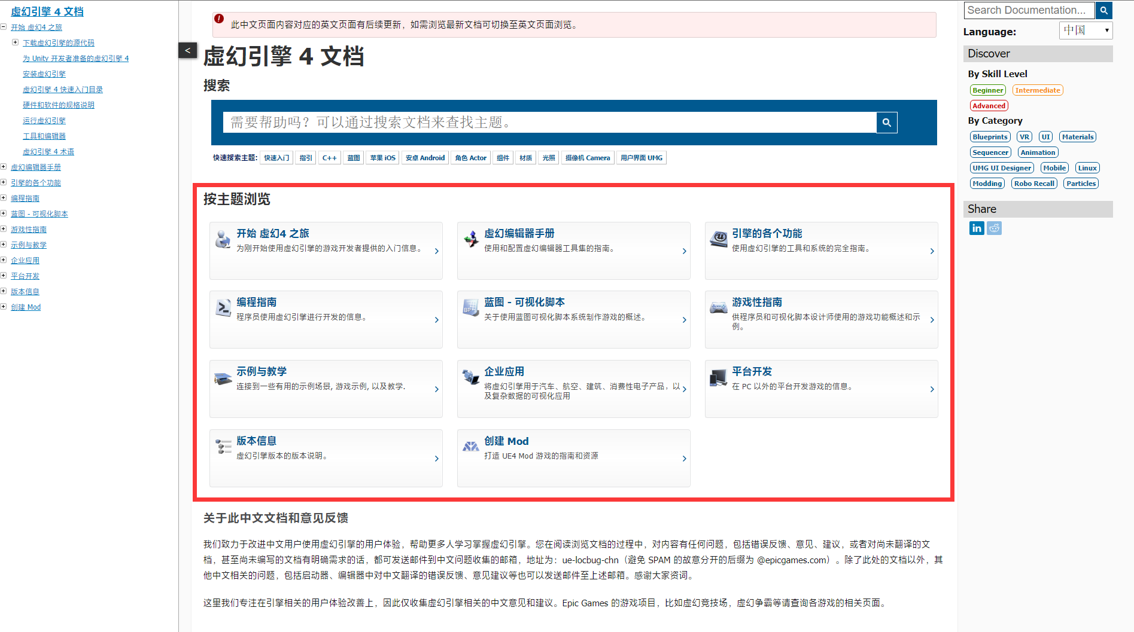Click the arrow on the 版本信息 card
1134x632 pixels.
point(437,459)
